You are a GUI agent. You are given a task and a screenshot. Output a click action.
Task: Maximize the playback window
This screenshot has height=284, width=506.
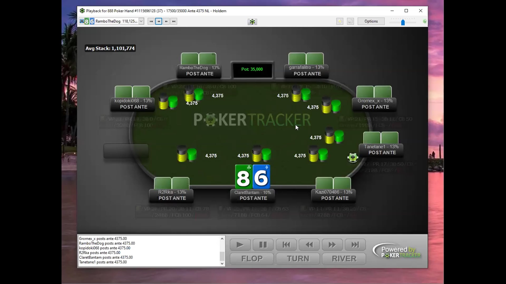pyautogui.click(x=406, y=11)
